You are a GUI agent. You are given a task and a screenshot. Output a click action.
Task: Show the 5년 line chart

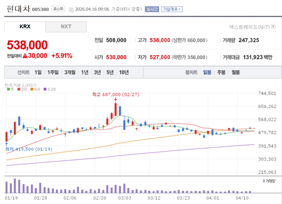(x=110, y=72)
